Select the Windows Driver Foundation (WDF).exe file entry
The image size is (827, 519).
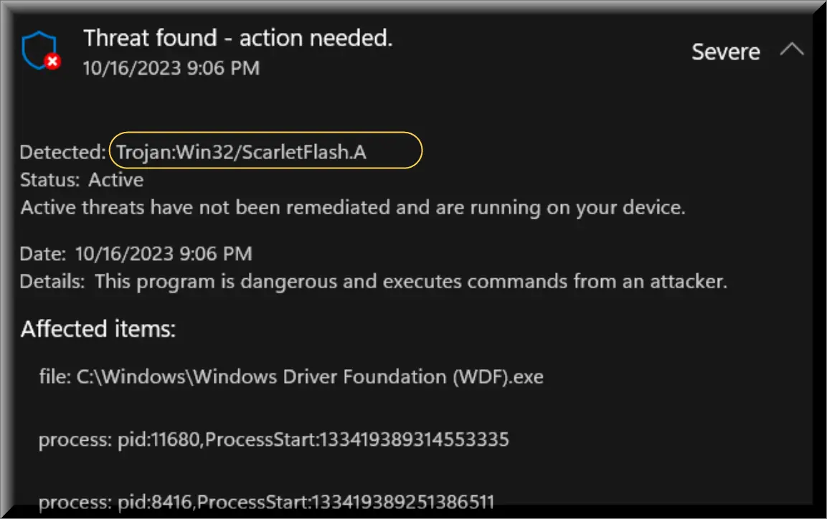pos(291,377)
